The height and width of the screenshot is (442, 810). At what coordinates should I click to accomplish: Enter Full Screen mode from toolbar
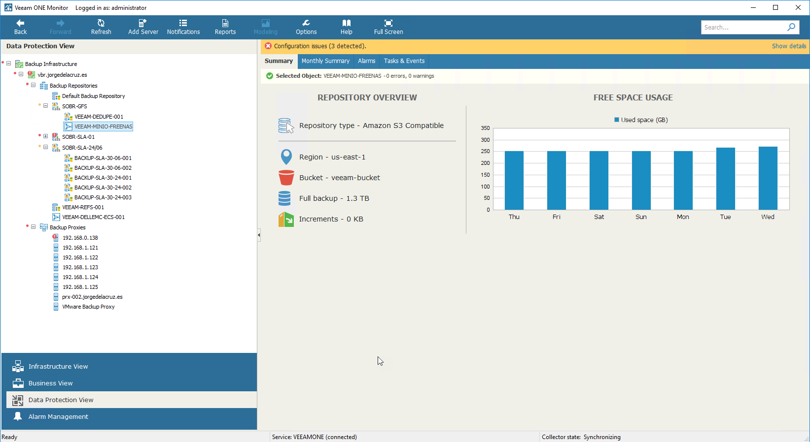tap(388, 23)
